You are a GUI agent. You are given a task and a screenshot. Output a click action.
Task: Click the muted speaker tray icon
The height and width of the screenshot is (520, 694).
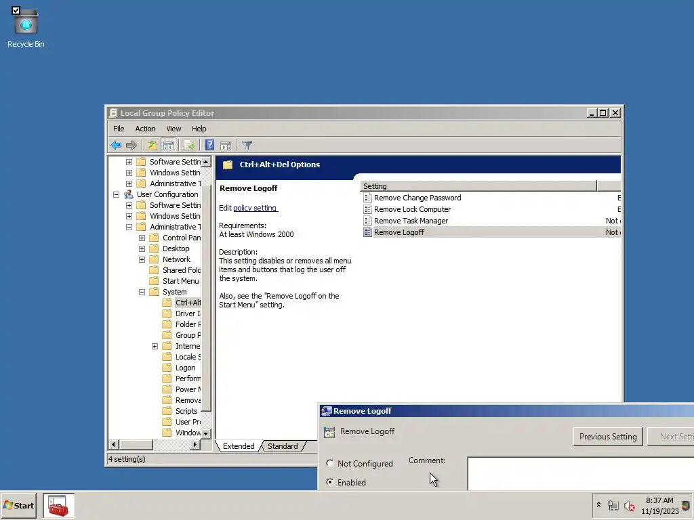[630, 506]
